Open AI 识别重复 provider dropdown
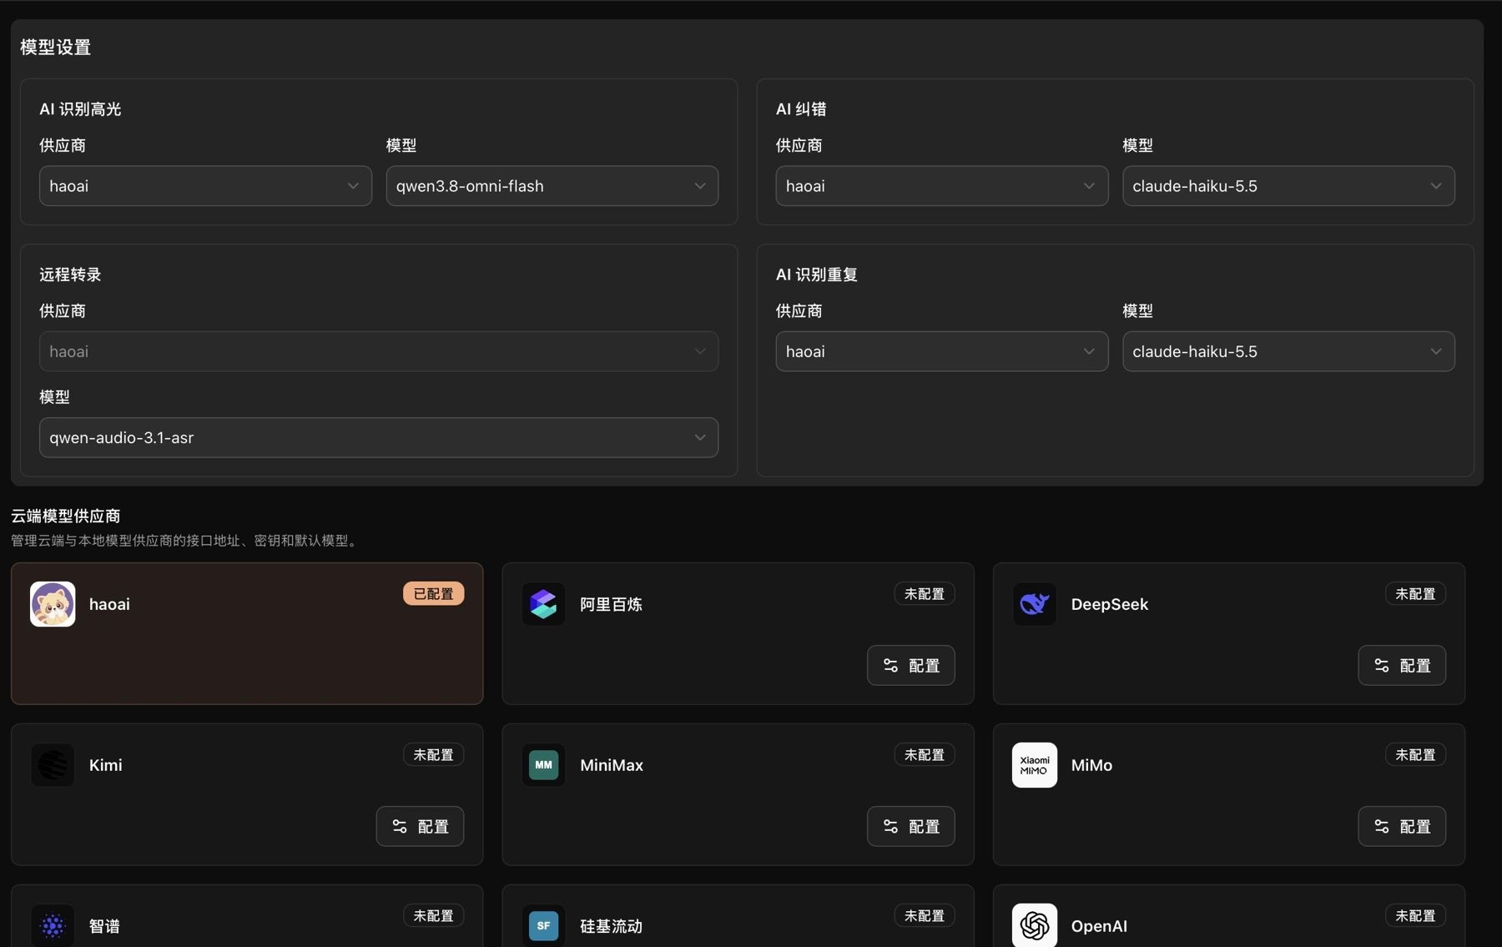 tap(941, 351)
